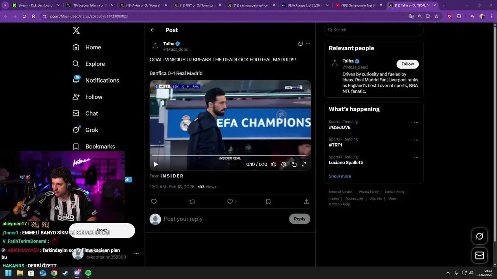Open Chat in the sidebar
Screen dimensions: 497x279
[x=85, y=114]
